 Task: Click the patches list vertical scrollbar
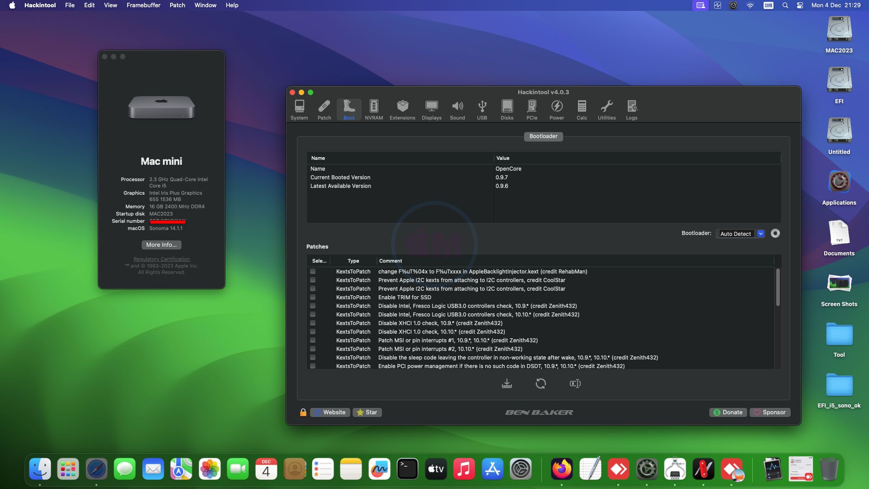(x=778, y=288)
